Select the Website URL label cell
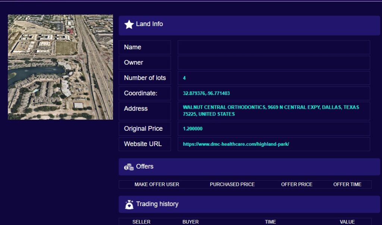This screenshot has height=225, width=382. [145, 144]
